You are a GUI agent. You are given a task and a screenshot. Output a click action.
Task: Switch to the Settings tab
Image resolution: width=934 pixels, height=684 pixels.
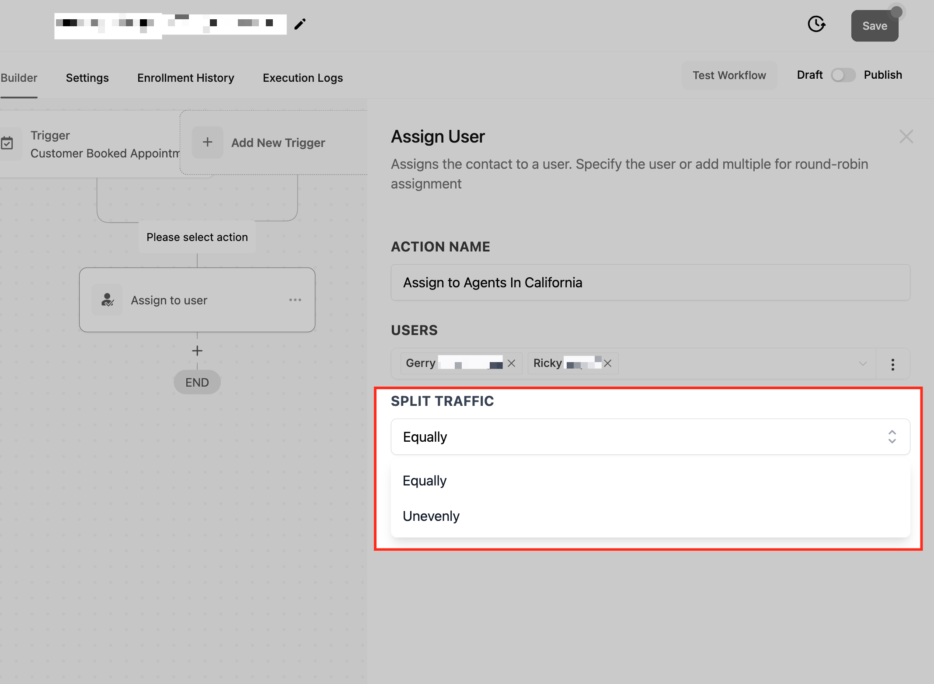pos(87,78)
